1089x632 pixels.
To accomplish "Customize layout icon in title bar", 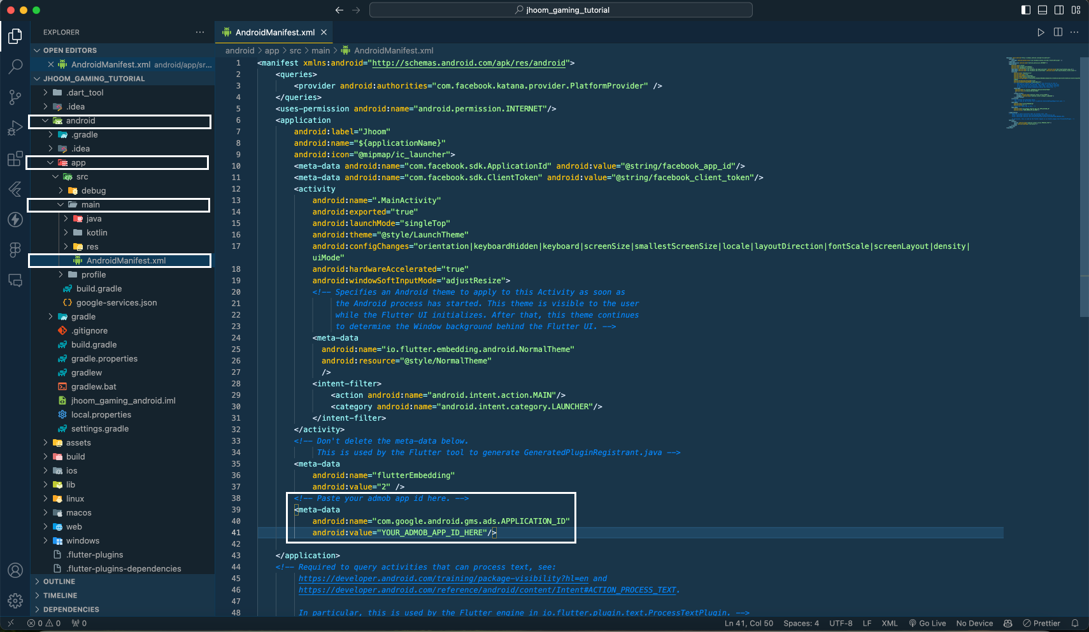I will point(1076,10).
